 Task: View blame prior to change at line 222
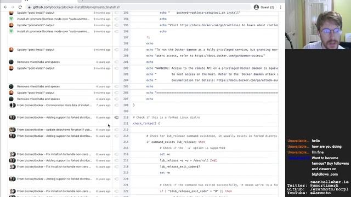coord(116,191)
